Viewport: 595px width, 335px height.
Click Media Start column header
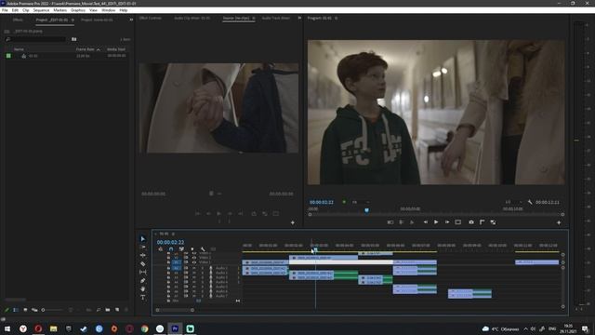click(116, 49)
